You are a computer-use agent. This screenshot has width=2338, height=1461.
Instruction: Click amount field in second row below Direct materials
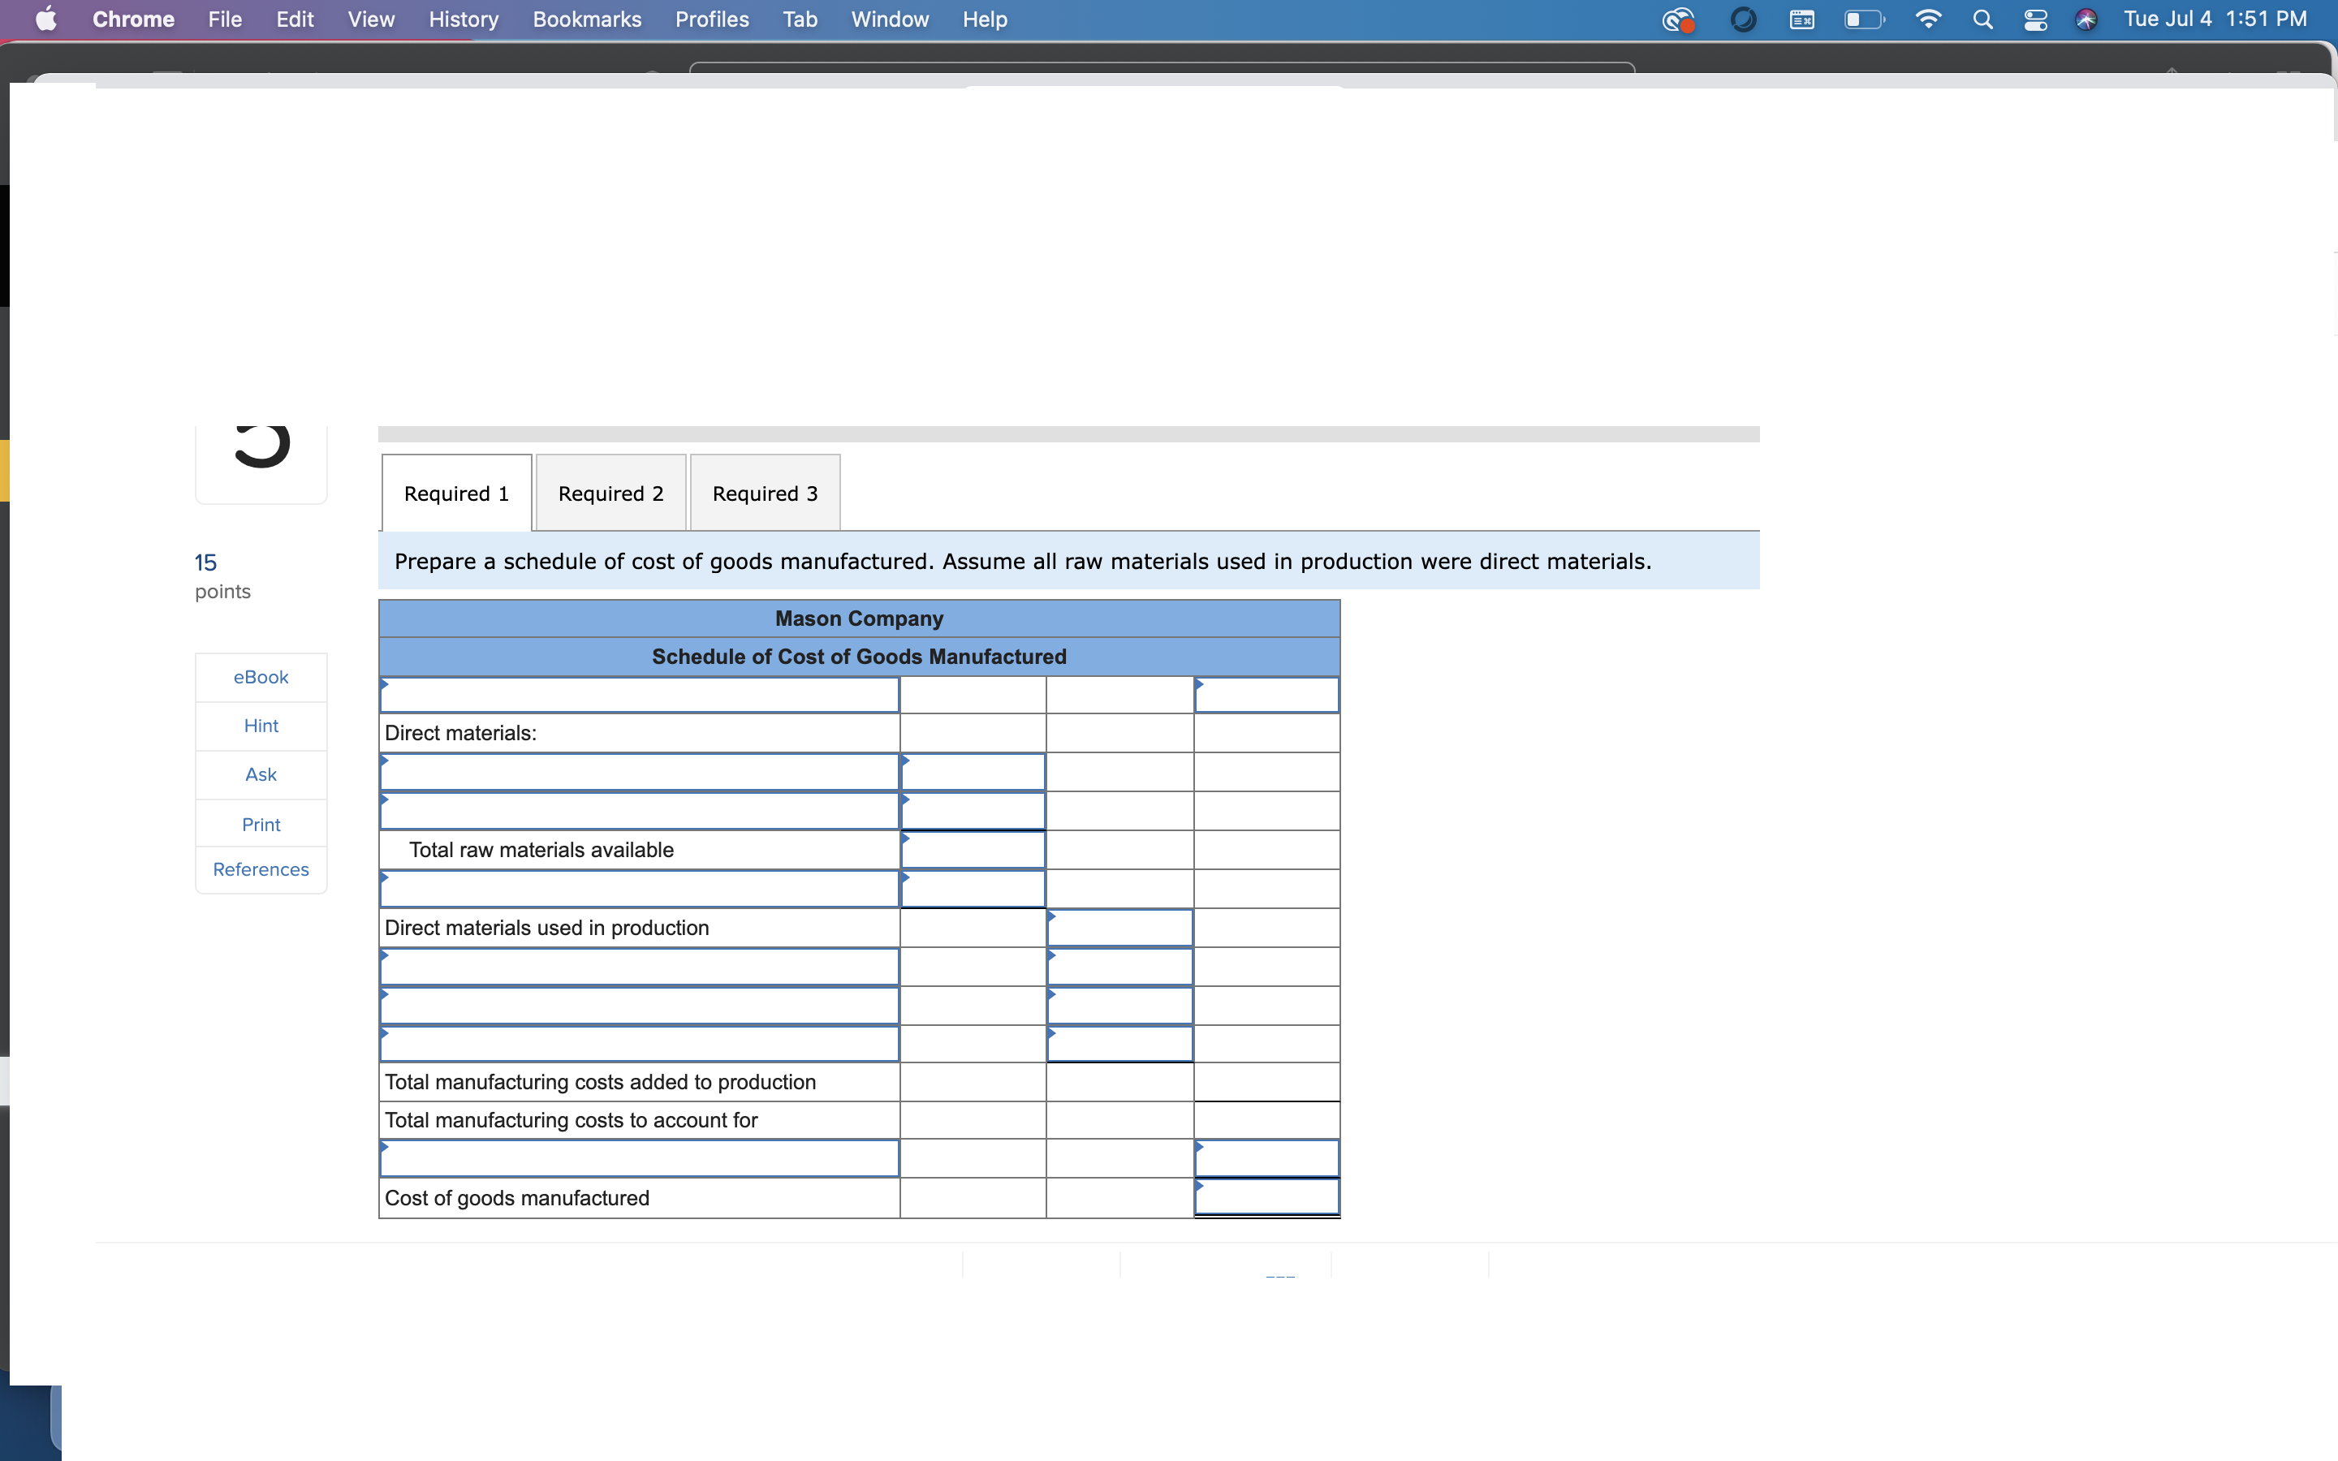point(973,811)
